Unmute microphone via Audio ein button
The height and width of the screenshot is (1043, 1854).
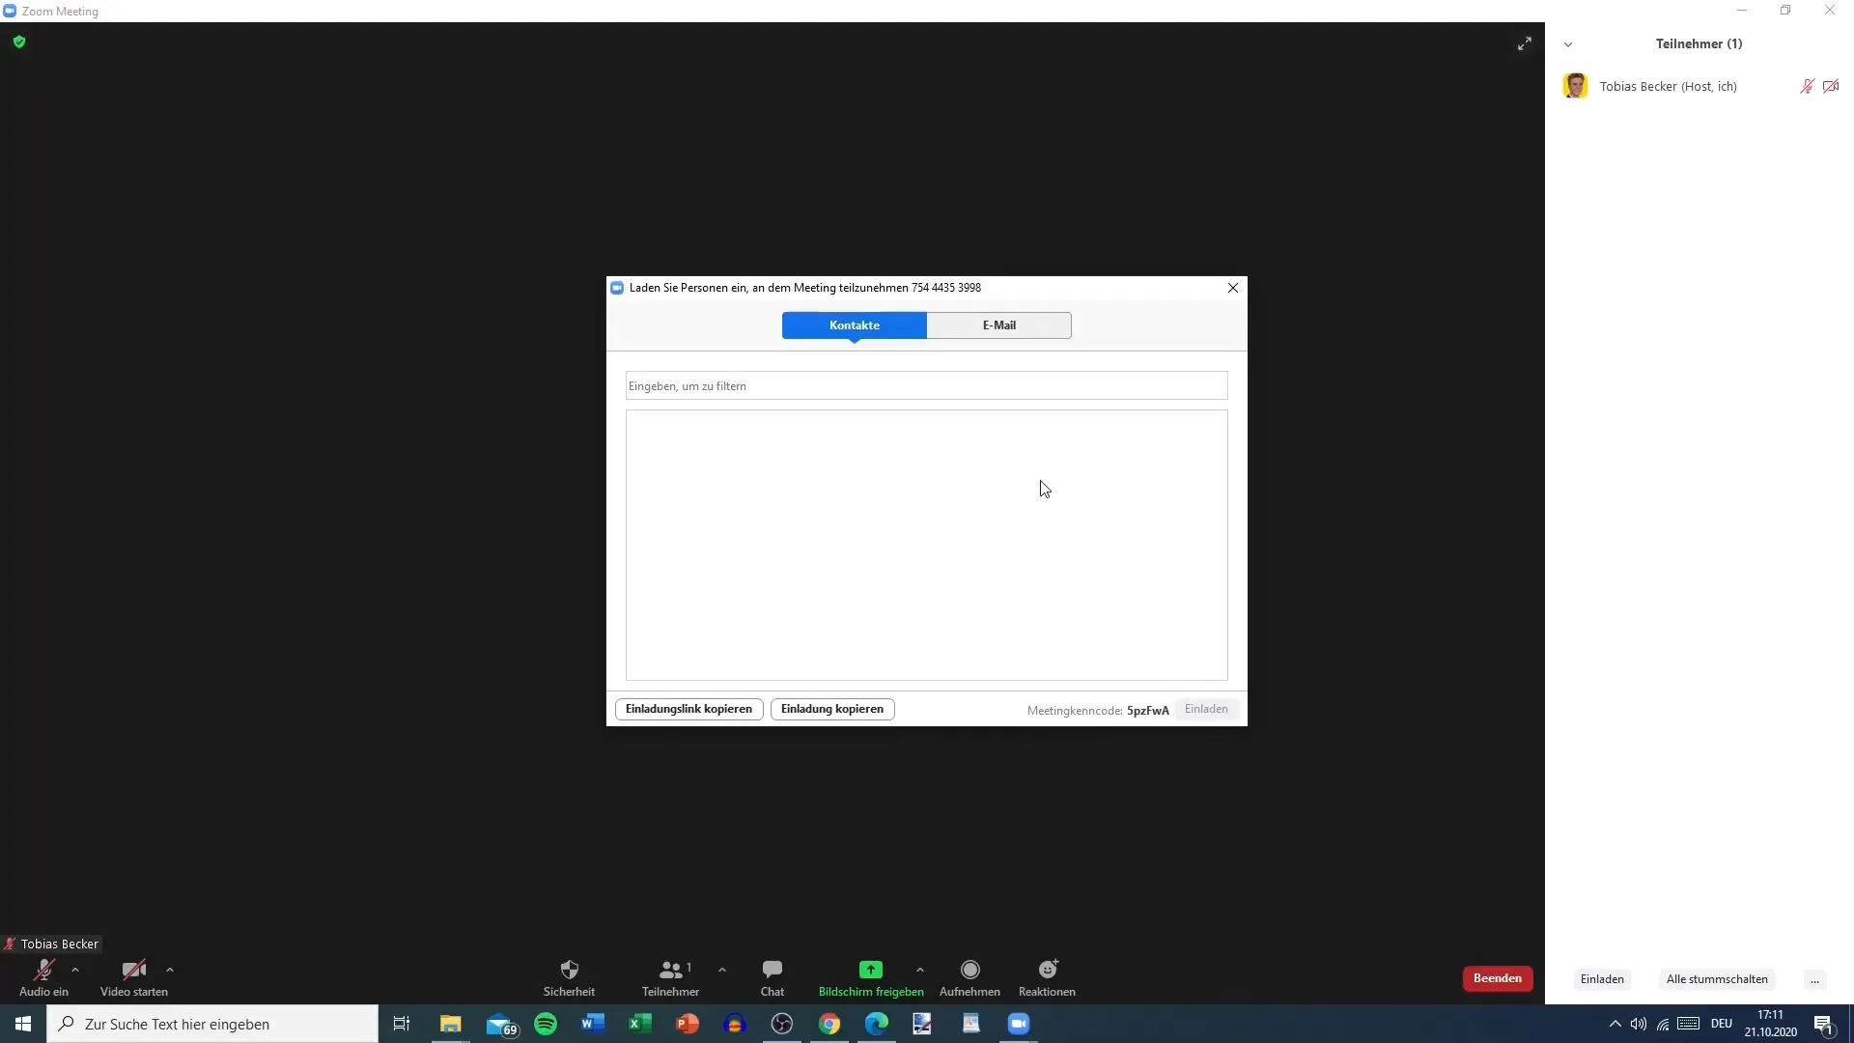pos(43,977)
